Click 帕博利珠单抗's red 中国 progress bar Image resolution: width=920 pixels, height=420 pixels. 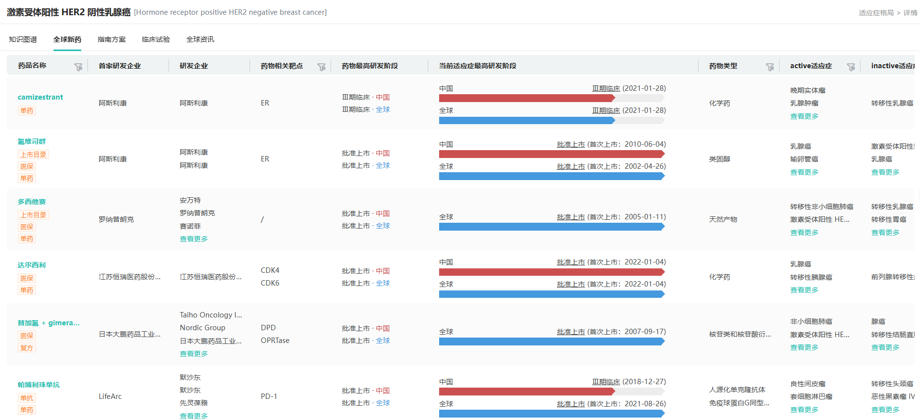click(527, 392)
